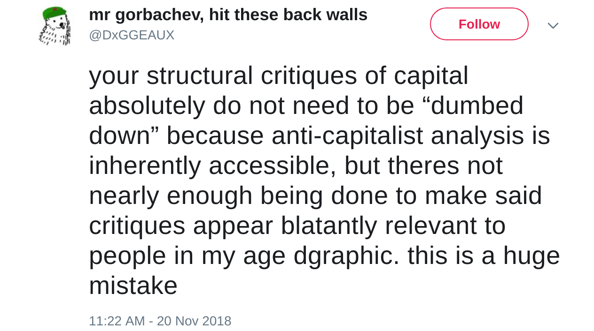This screenshot has height=331, width=594.
Task: Click the tweet text about capital critiques
Action: pos(320,180)
